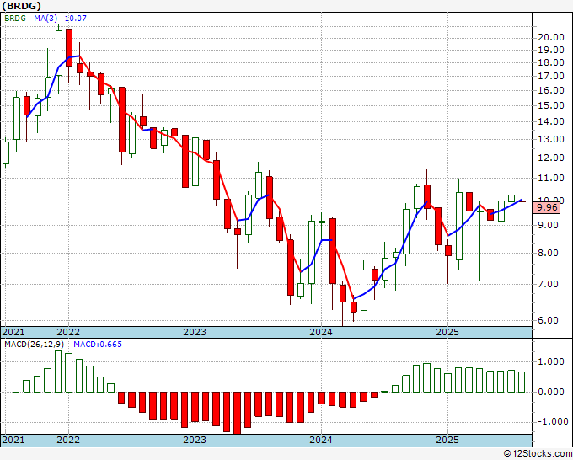Screen dimensions: 573x460
Task: Select 2024 on the price chart time axis
Action: point(321,333)
